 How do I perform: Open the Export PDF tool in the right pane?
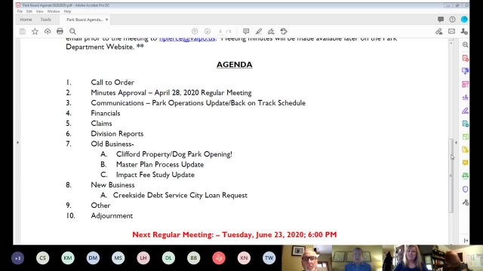[x=465, y=71]
